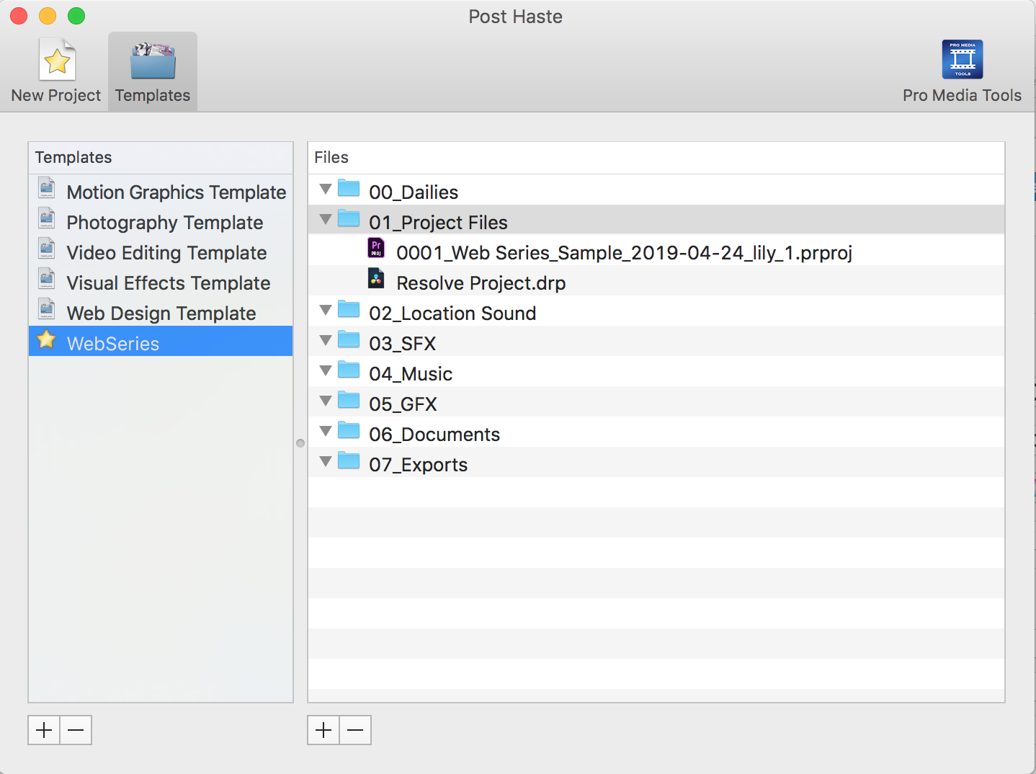This screenshot has width=1036, height=774.
Task: Click the 00_Dailies folder icon
Action: click(349, 189)
